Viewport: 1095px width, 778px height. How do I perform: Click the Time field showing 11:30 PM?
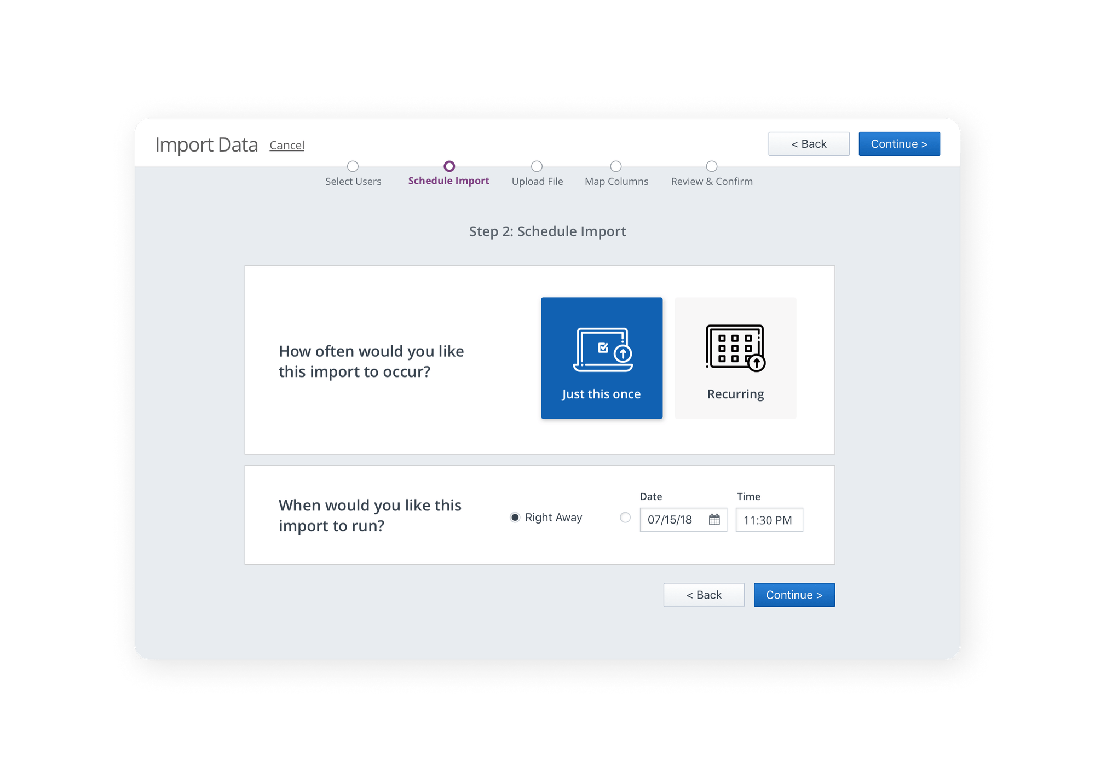769,520
